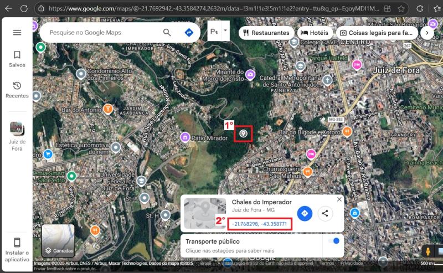Bookmark this page with star icon

coord(401,8)
